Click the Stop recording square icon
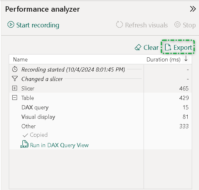Screen dimensions: 199x190 (177, 25)
